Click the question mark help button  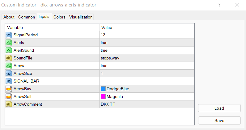click(219, 5)
